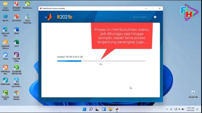Show hidden system tray icons chevron
Image resolution: width=202 pixels, height=113 pixels.
tap(167, 109)
